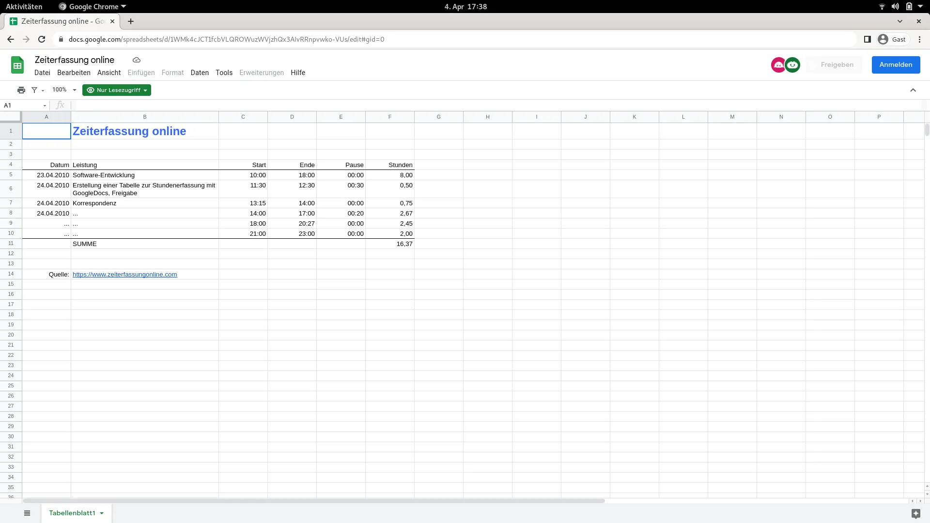Open the zeiterfassungonline.com link

click(x=124, y=275)
